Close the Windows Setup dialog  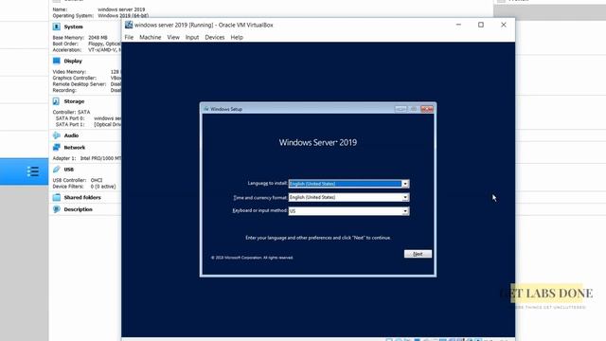click(427, 109)
